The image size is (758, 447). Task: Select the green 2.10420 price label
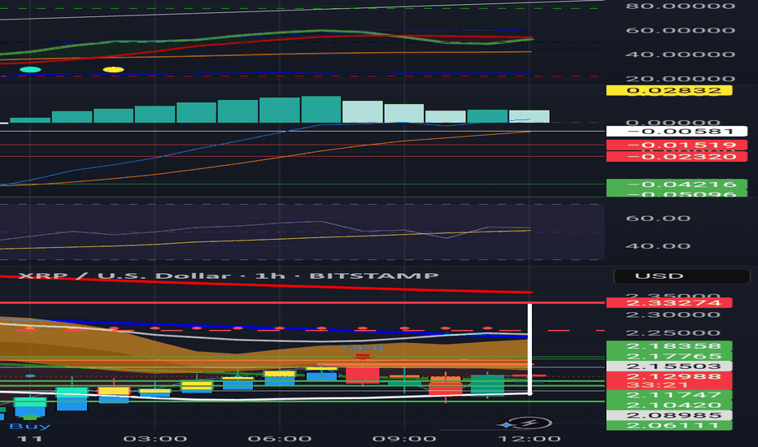coord(669,405)
